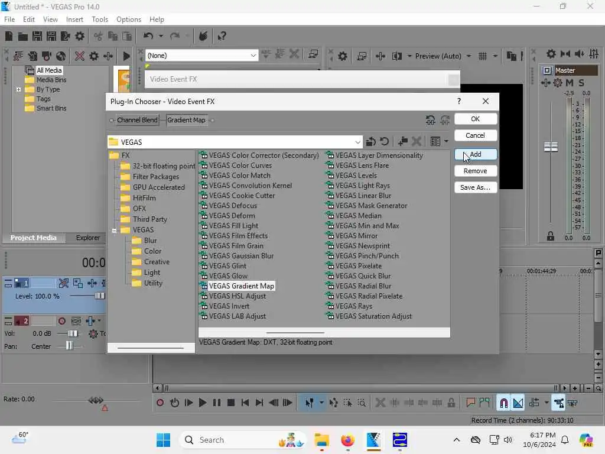Open the File menu
The image size is (605, 454).
point(9,20)
